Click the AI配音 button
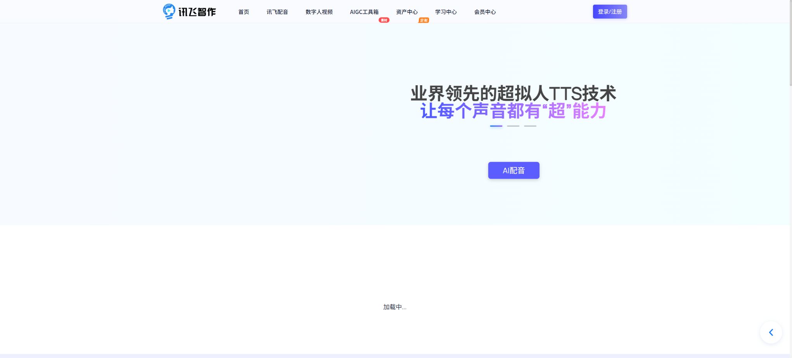This screenshot has height=358, width=792. (514, 170)
